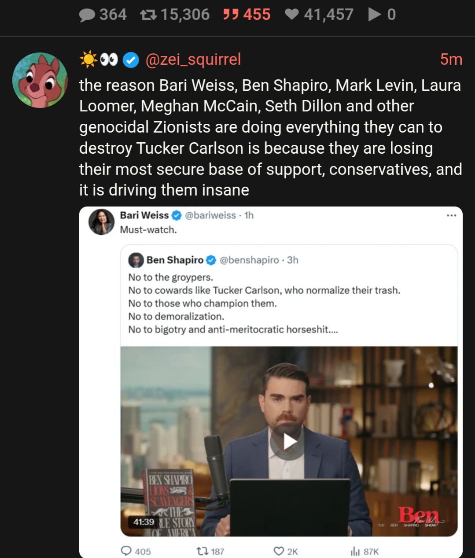Screen dimensions: 475x558
Task: View analytics showing 87K views
Action: tap(355, 551)
